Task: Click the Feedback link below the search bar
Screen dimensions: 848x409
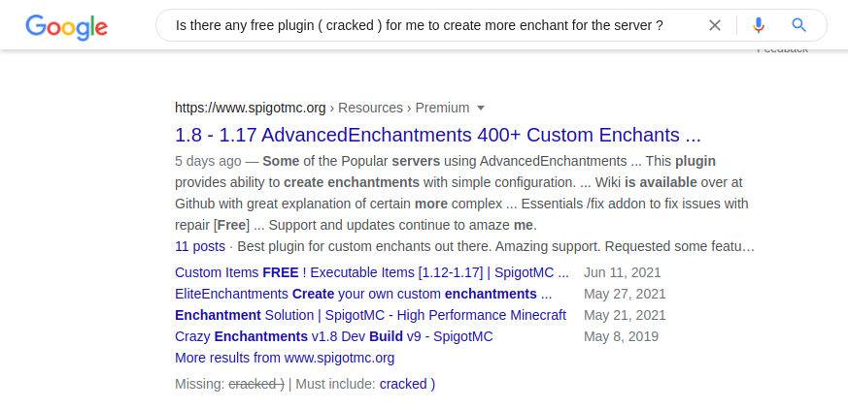Action: click(782, 48)
